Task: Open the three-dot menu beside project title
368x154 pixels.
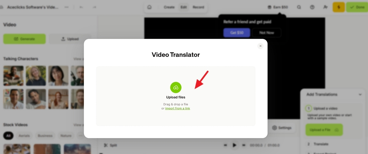Action: pos(67,7)
